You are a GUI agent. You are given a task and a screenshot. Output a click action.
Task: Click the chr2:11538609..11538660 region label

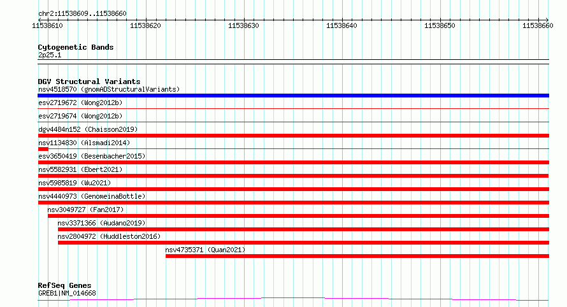pyautogui.click(x=82, y=13)
